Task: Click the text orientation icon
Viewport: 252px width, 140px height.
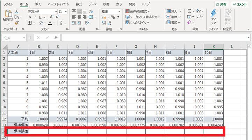Action: pos(87,23)
